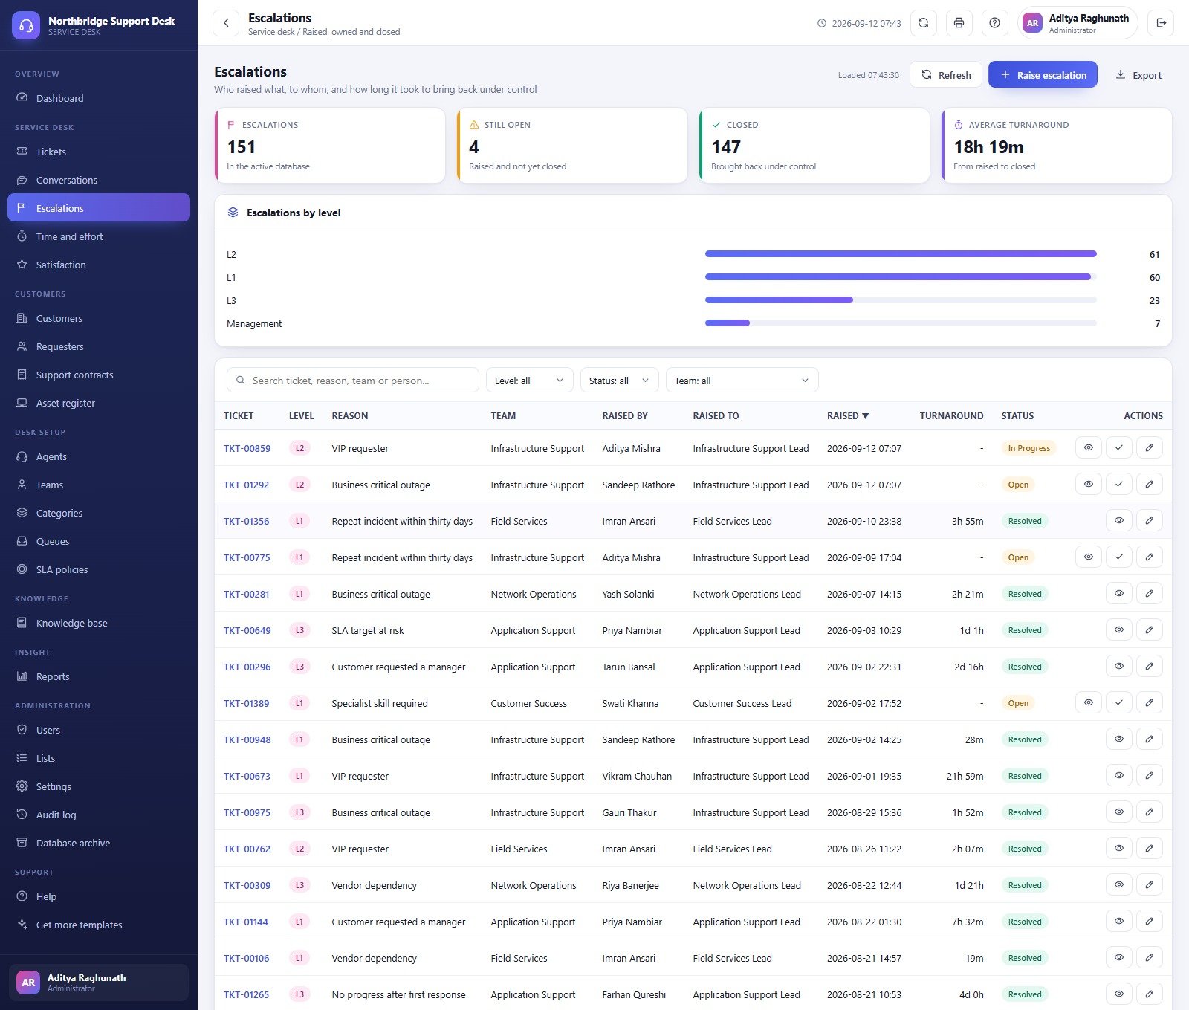Click the Ticket column header
This screenshot has height=1010, width=1189.
click(x=239, y=416)
